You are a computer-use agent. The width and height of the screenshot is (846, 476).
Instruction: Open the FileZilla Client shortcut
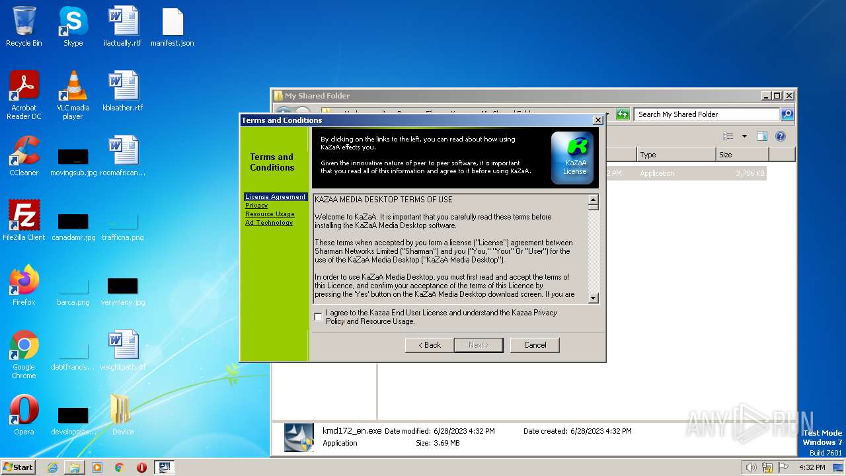click(24, 221)
